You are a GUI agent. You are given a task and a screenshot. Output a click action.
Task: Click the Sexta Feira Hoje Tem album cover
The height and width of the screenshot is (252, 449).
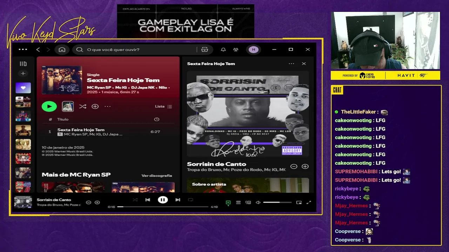point(62,80)
